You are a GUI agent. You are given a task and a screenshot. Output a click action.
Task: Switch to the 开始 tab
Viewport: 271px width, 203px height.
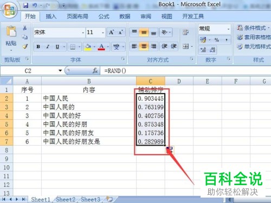[30, 16]
